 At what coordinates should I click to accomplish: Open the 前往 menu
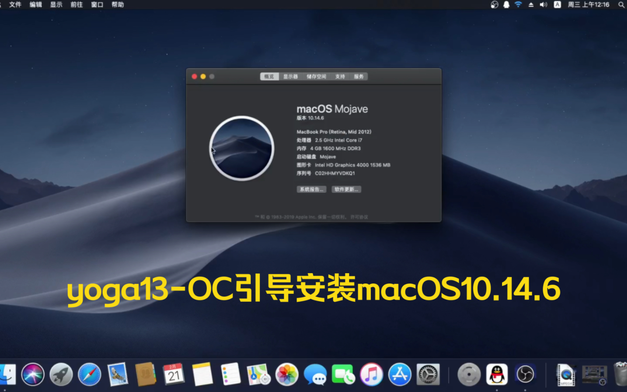coord(76,5)
